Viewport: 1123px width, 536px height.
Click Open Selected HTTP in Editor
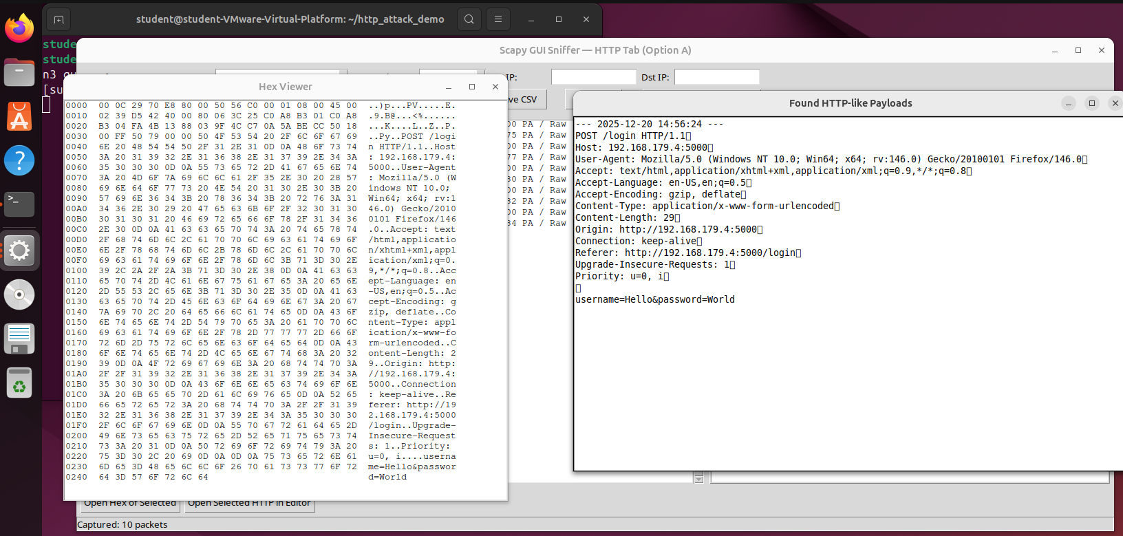tap(249, 504)
